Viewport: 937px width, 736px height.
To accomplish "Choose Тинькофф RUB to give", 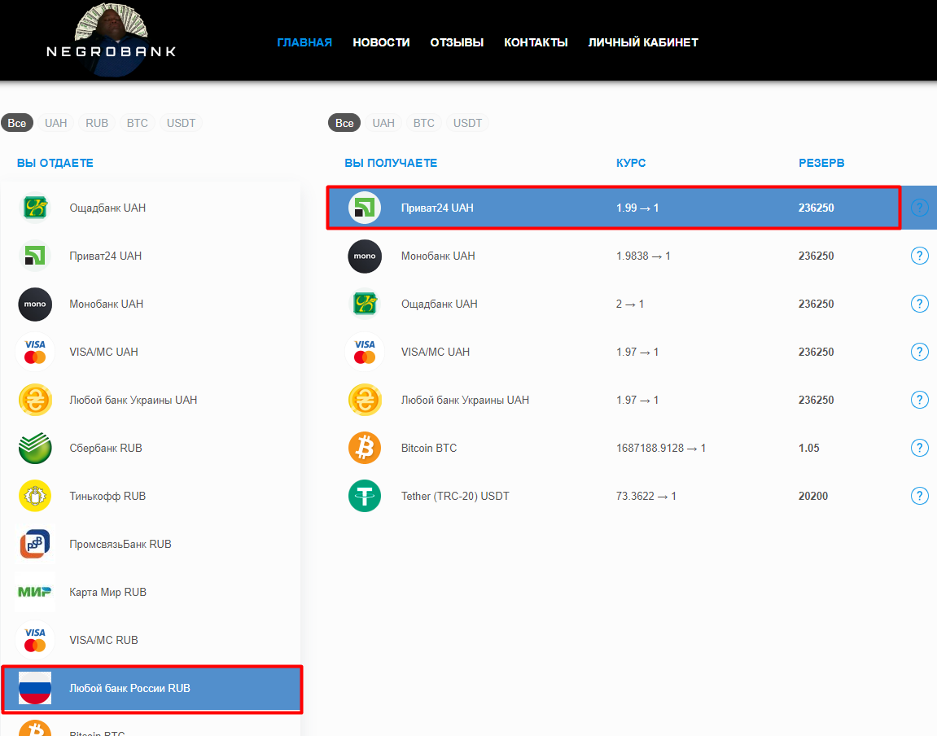I will pos(151,496).
